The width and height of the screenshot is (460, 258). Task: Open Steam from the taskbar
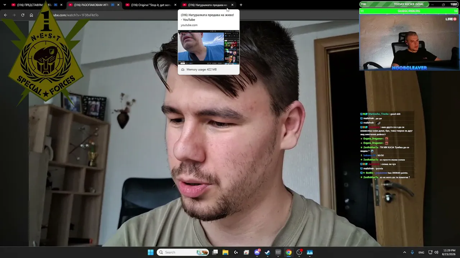point(267,252)
